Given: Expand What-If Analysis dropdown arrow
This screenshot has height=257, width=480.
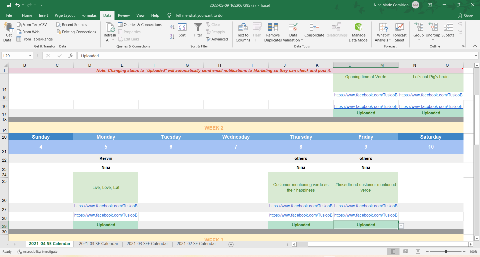Looking at the screenshot, I should pos(390,40).
